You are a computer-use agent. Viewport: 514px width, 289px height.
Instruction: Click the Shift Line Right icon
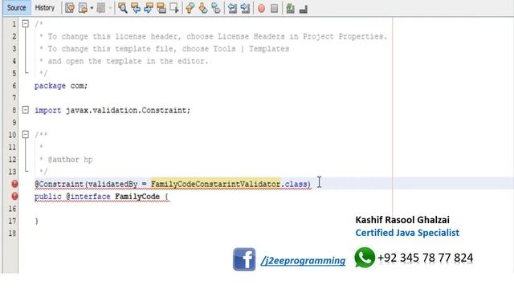coord(245,8)
